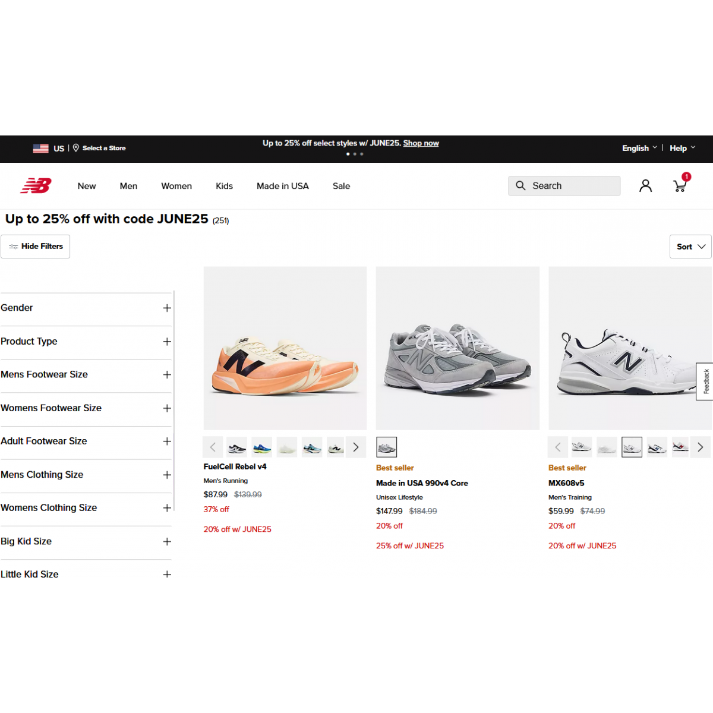The image size is (713, 713).
Task: Open the white MX608v5 shoe image
Action: (630, 348)
